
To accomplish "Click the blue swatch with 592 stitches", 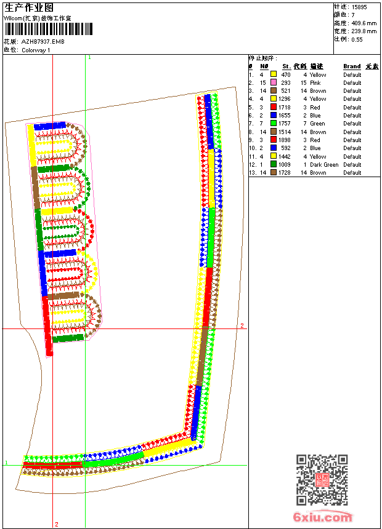I will [x=274, y=148].
